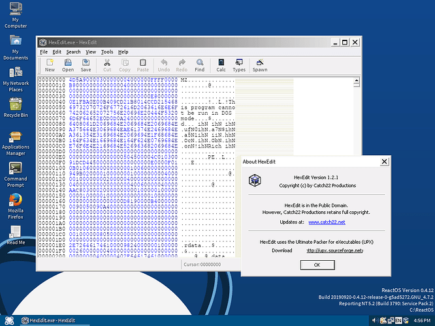Viewport: 435px width, 326px height.
Task: Click offset 00000140 address
Action: pos(52,190)
